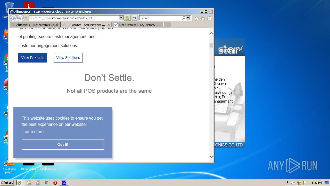Click the View Solutions button
This screenshot has width=330, height=186.
pyautogui.click(x=68, y=58)
